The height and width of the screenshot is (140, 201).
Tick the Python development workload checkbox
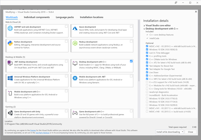point(66,41)
